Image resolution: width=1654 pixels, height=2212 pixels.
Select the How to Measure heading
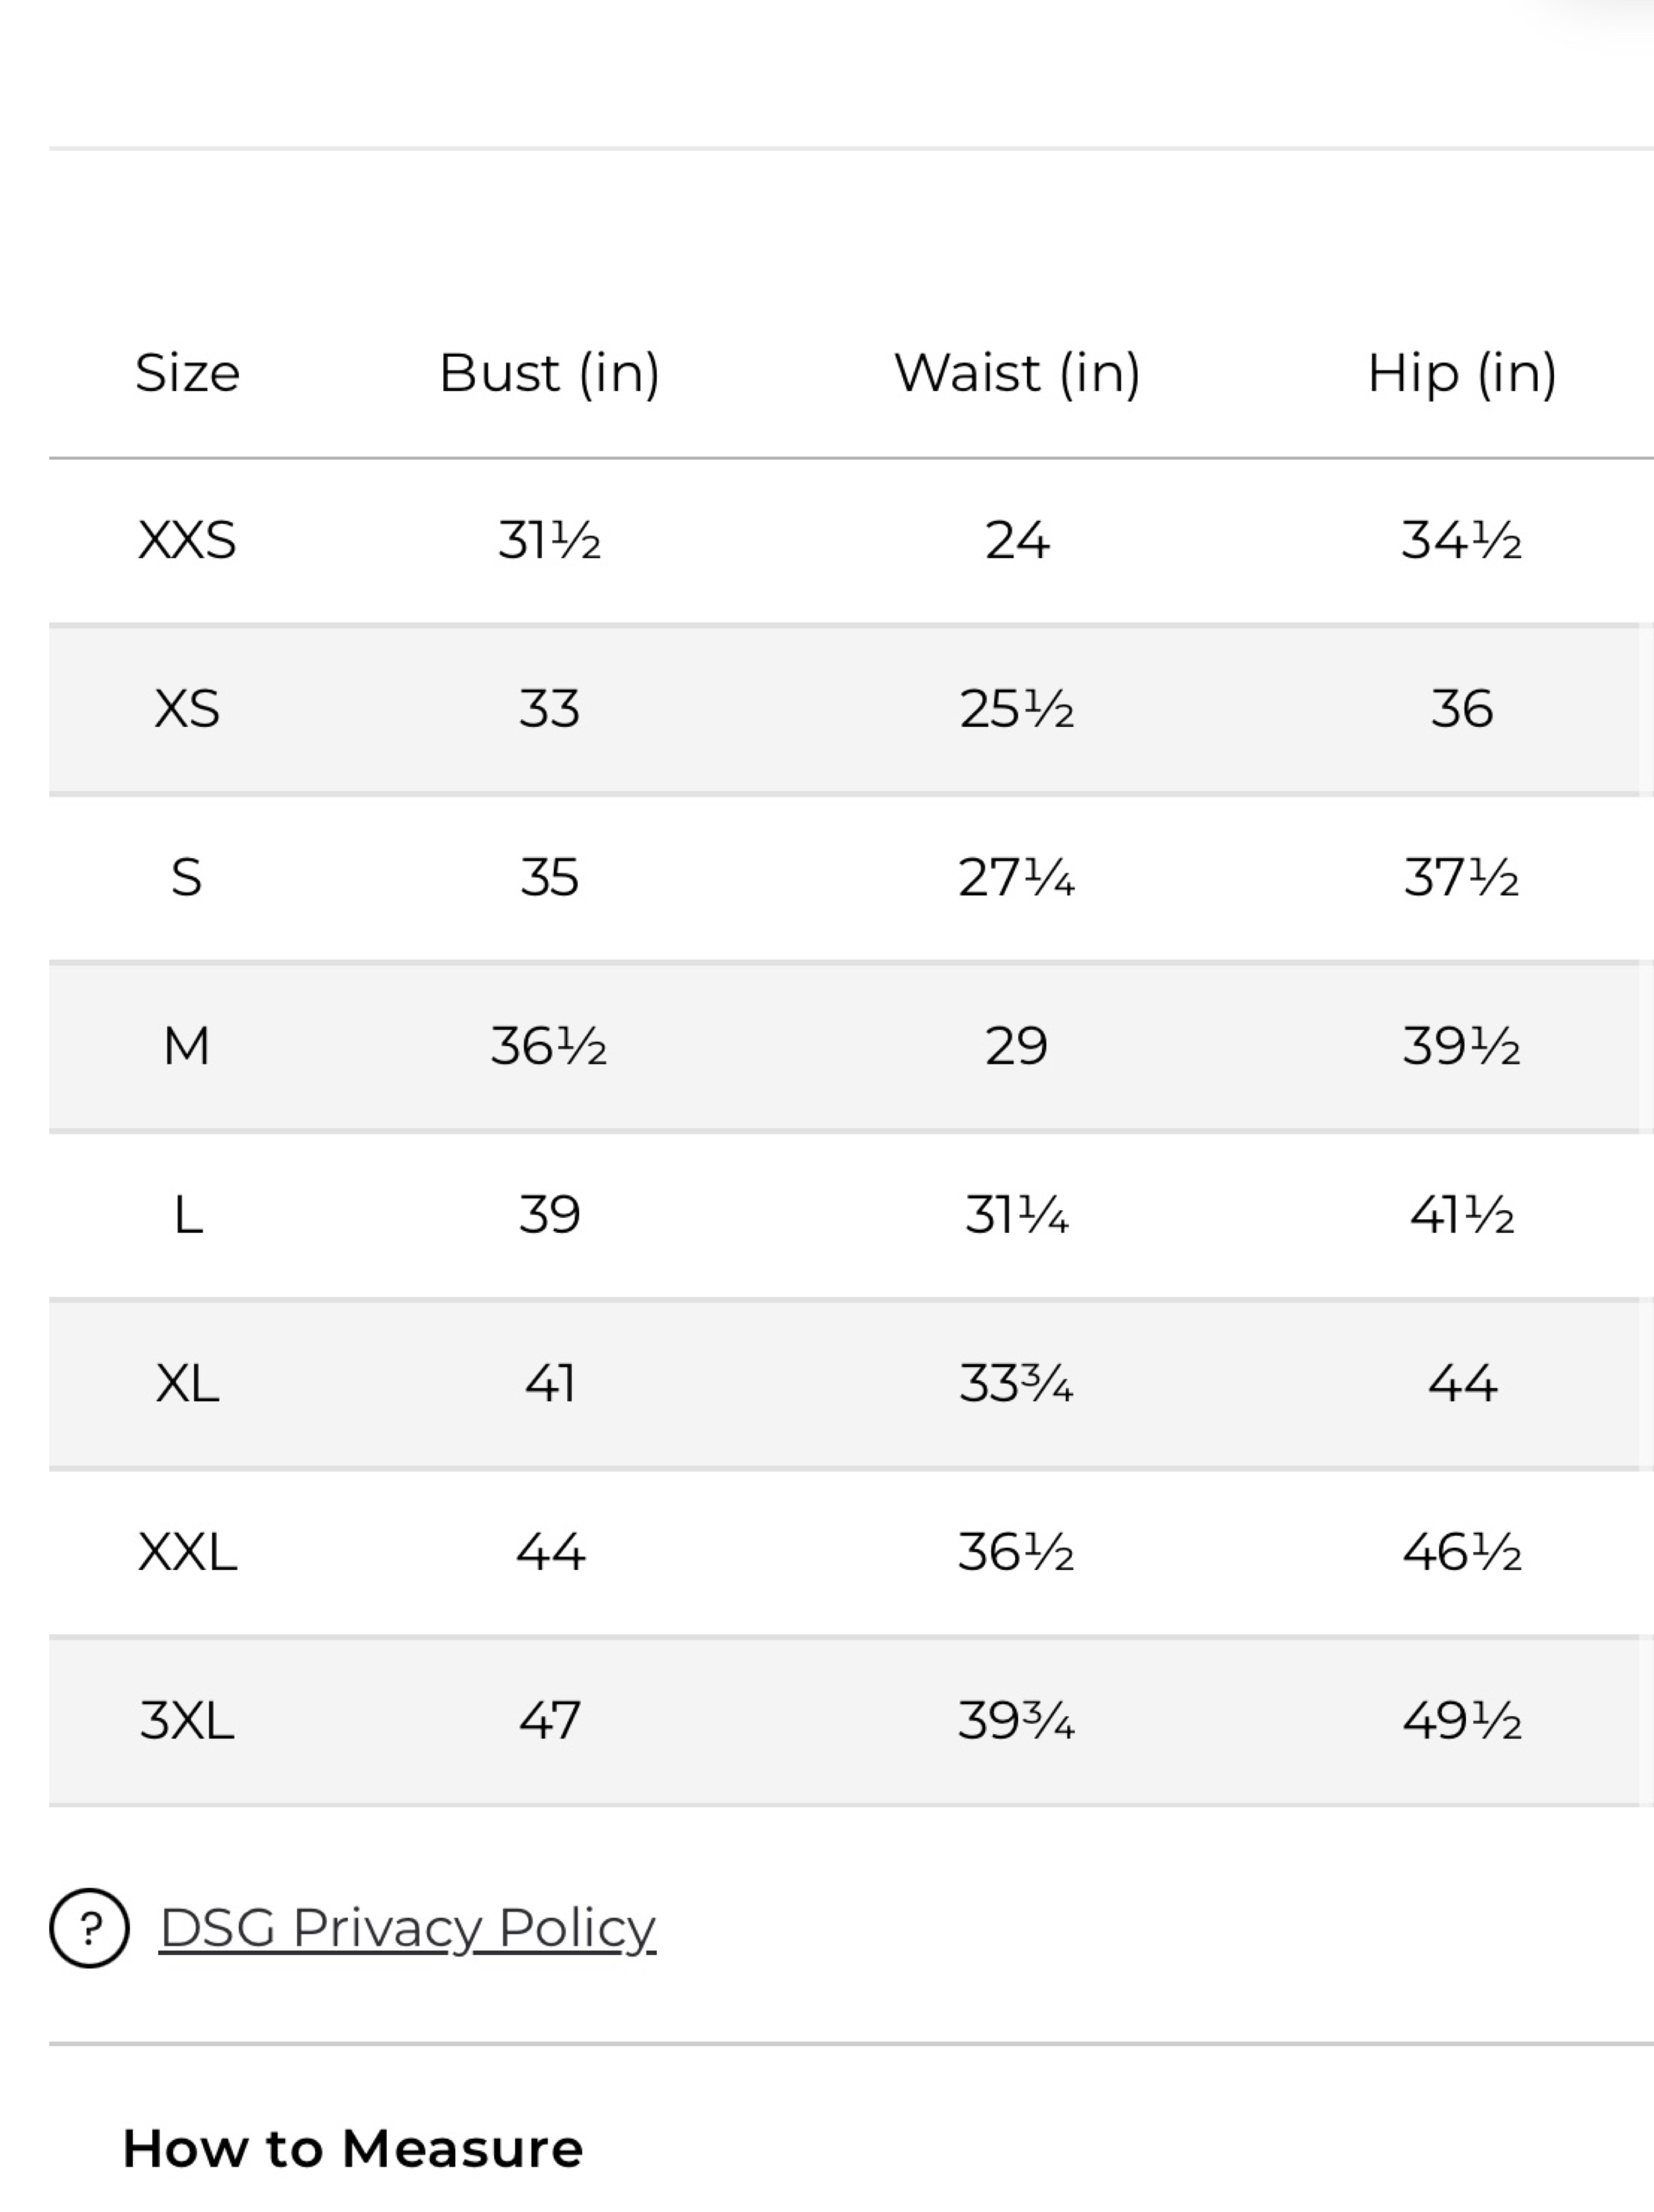(352, 2148)
